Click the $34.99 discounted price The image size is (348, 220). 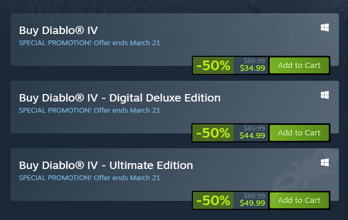(x=252, y=69)
